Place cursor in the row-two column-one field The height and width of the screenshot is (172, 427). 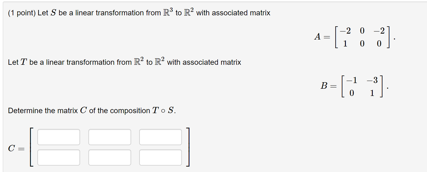tap(59, 157)
